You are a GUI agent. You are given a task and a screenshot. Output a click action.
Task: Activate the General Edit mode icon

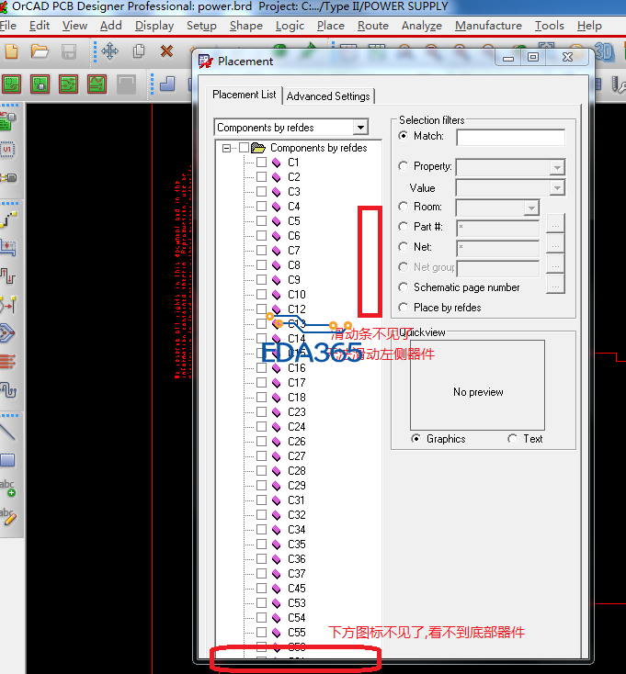click(x=12, y=84)
